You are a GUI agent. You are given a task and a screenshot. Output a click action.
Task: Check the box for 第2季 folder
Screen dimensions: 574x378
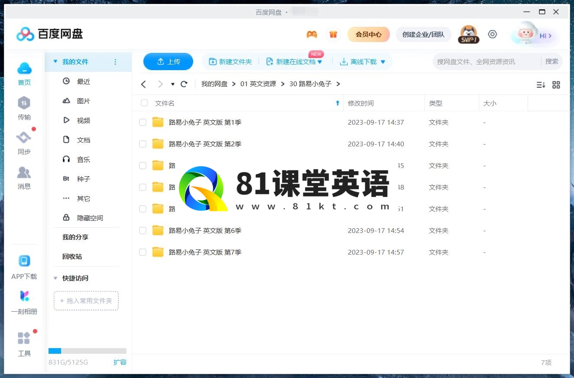[143, 144]
